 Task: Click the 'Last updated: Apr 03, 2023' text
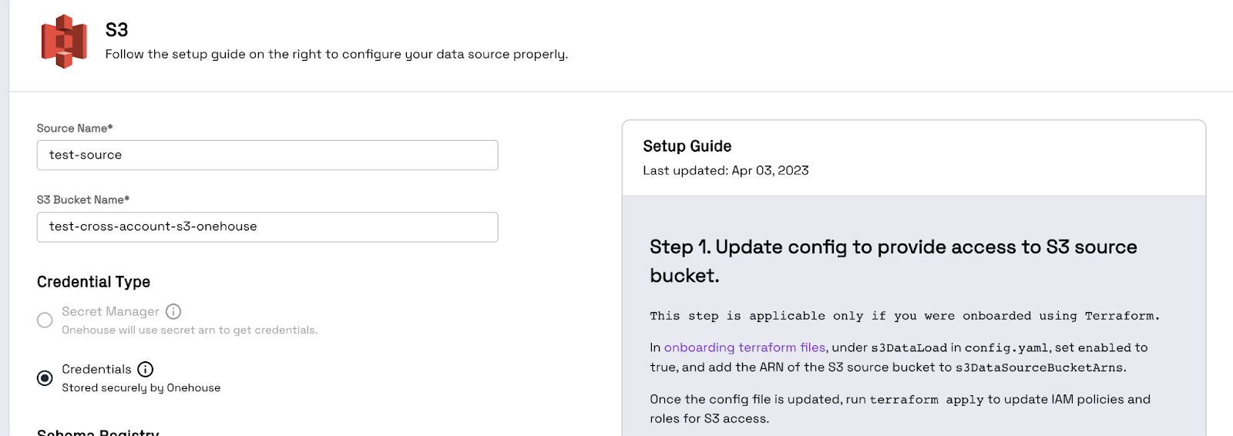pyautogui.click(x=726, y=170)
